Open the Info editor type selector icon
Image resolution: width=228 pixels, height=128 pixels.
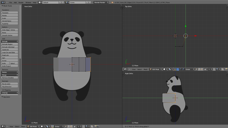tap(3, 2)
